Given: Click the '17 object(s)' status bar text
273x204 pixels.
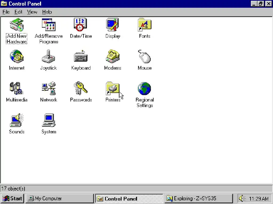Looking at the screenshot, I should pos(13,189).
